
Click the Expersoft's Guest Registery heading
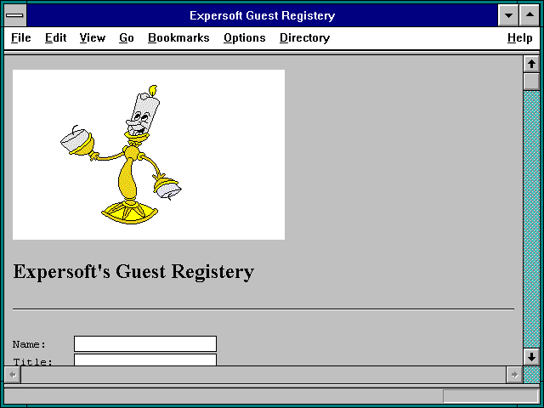click(x=133, y=272)
